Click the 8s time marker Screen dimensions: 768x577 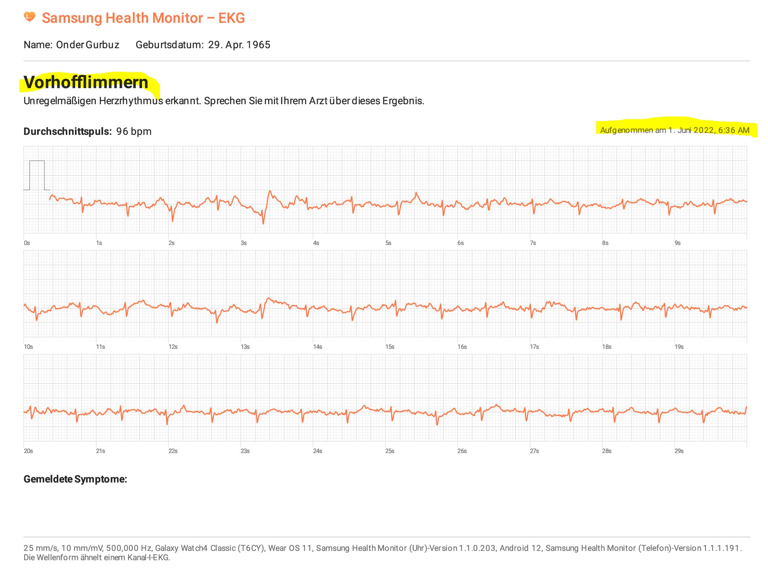[605, 243]
